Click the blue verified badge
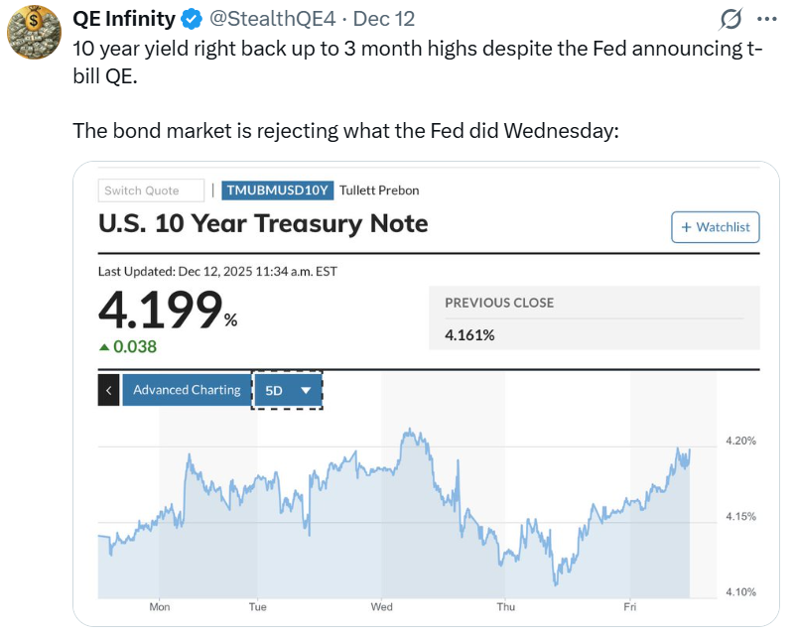796x635 pixels. click(x=193, y=19)
